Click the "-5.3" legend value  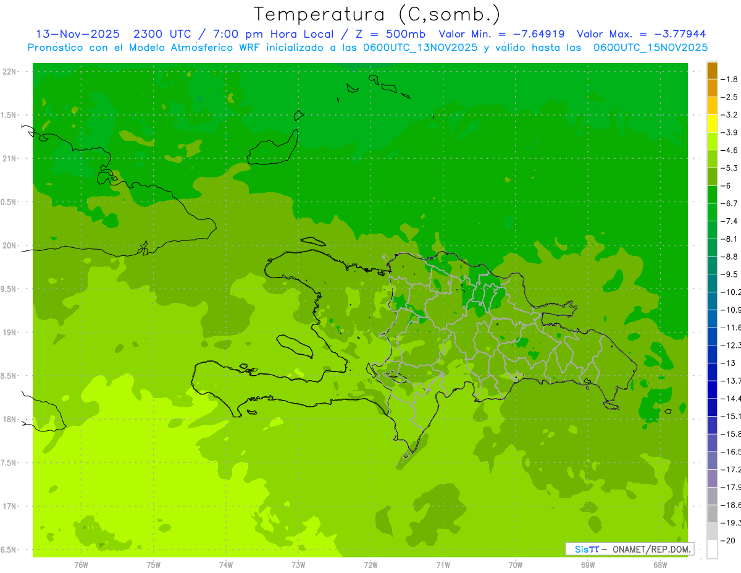(x=729, y=168)
